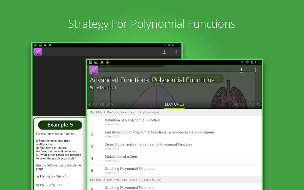Switch to the ABOUT COURSE tab

click(248, 104)
